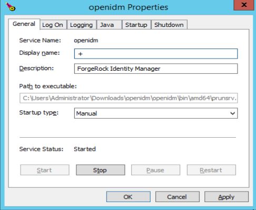Close the openidm Properties dialog
Viewport: 256px width, 210px height.
(244, 5)
